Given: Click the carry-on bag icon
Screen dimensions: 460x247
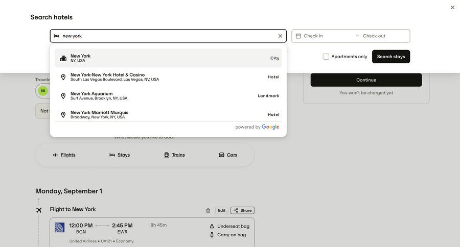Looking at the screenshot, I should pyautogui.click(x=212, y=235).
